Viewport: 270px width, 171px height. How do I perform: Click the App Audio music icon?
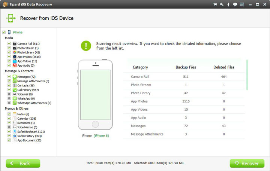[x=15, y=65]
